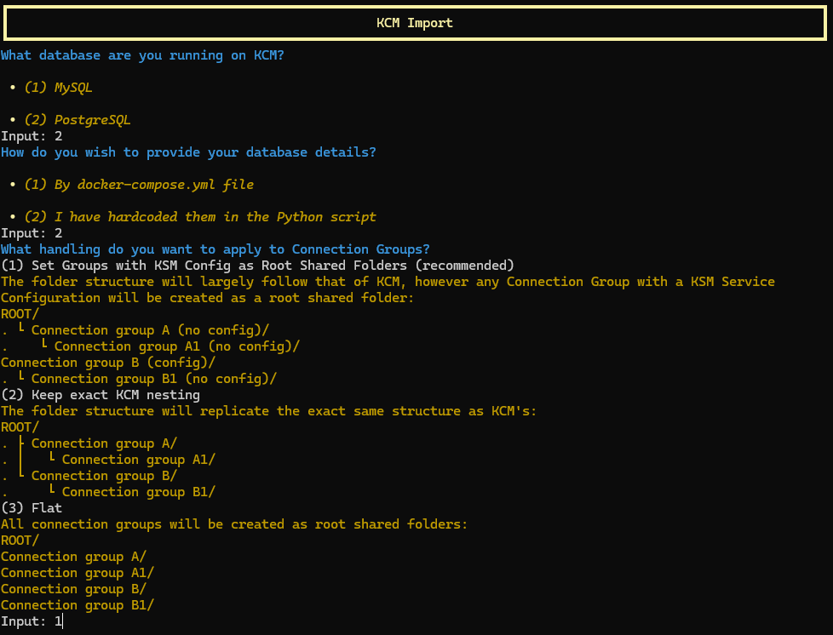Viewport: 833px width, 635px height.
Task: Click 'Connection group A1 (no config)/' line
Action: point(177,346)
